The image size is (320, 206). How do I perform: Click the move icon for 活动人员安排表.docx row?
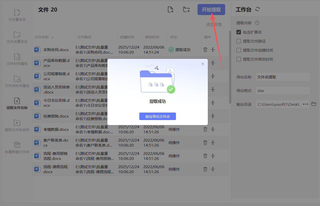(x=213, y=89)
